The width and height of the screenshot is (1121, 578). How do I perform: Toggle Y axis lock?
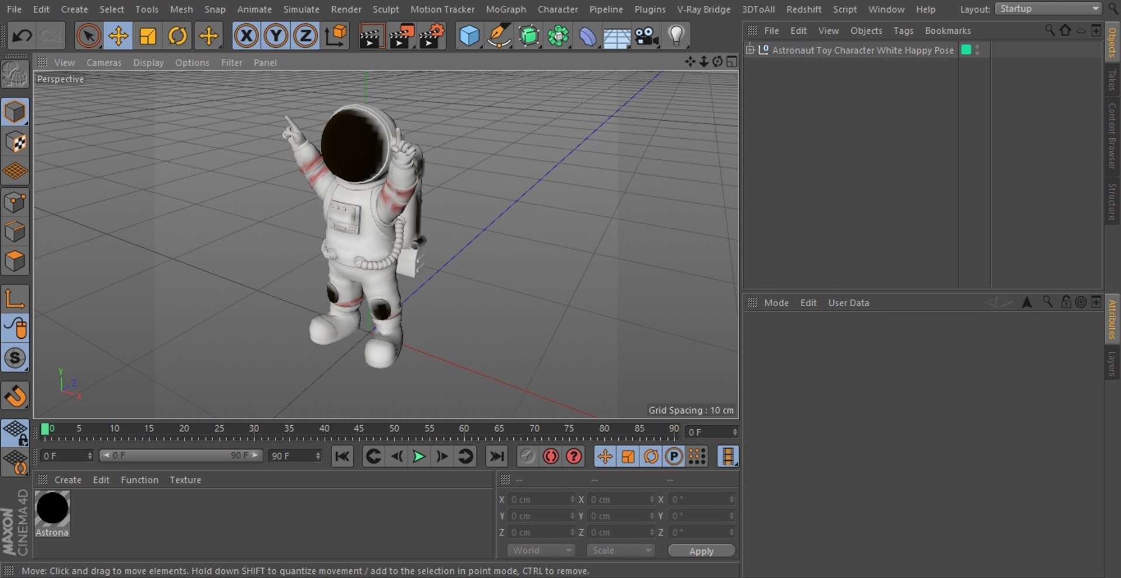click(x=276, y=36)
